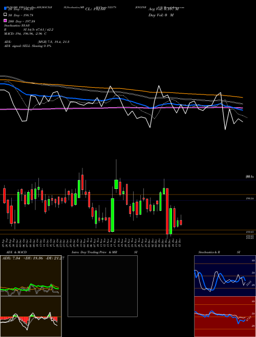The height and width of the screenshot is (337, 256).
Task: Open the ADX indicator chart thumbnail
Action: pos(31,276)
